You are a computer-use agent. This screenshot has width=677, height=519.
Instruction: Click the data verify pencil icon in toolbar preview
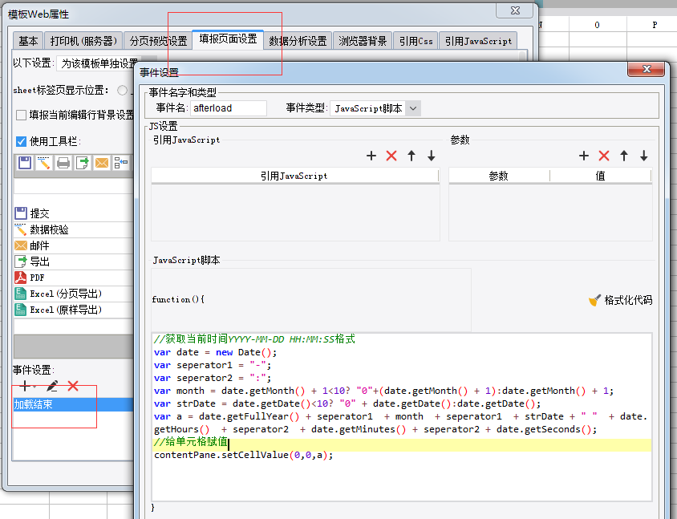[43, 163]
